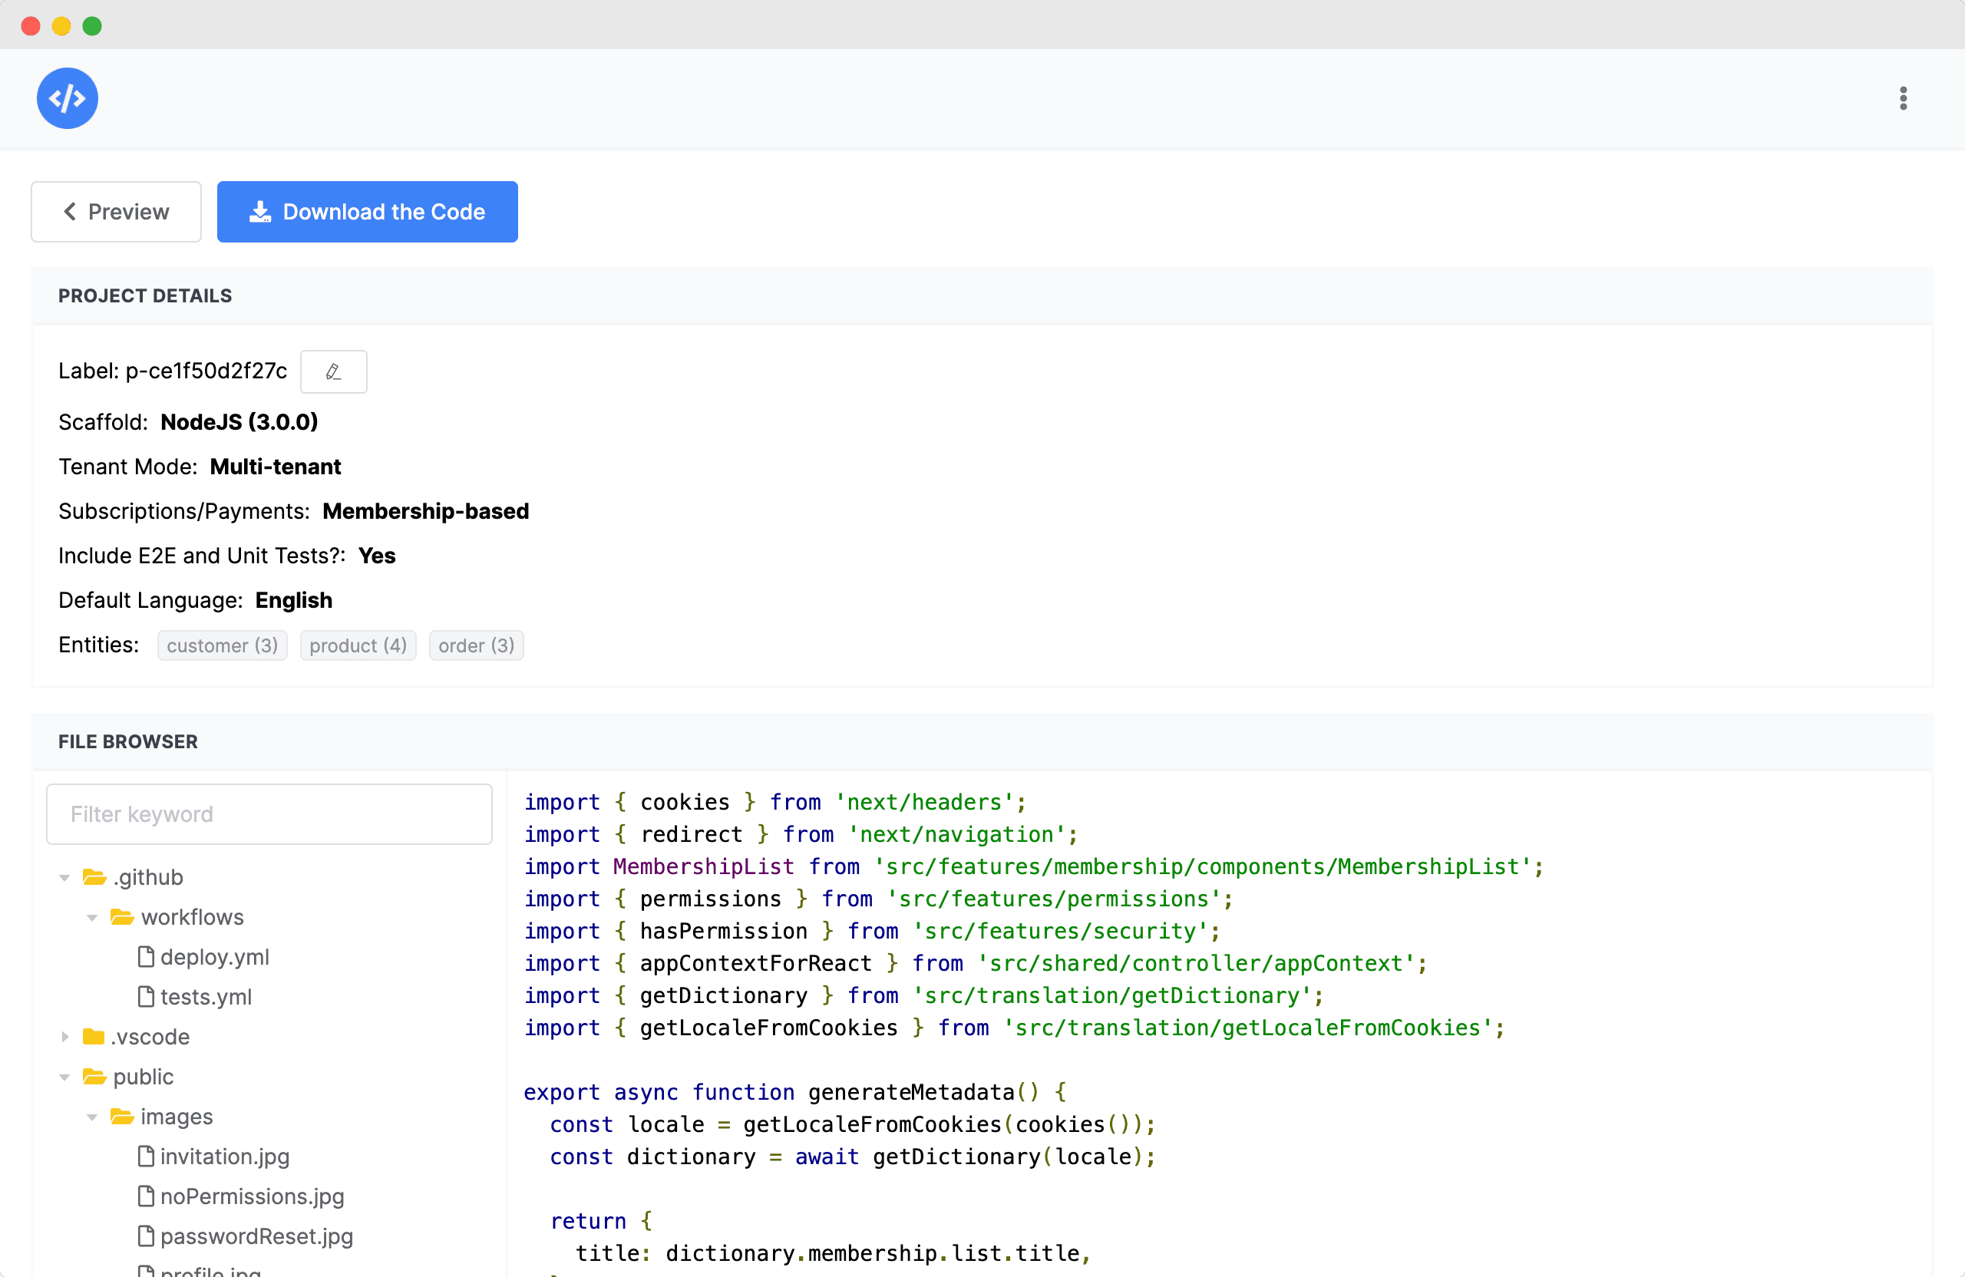Image resolution: width=1965 pixels, height=1277 pixels.
Task: Click the blue code logo icon
Action: coord(67,98)
